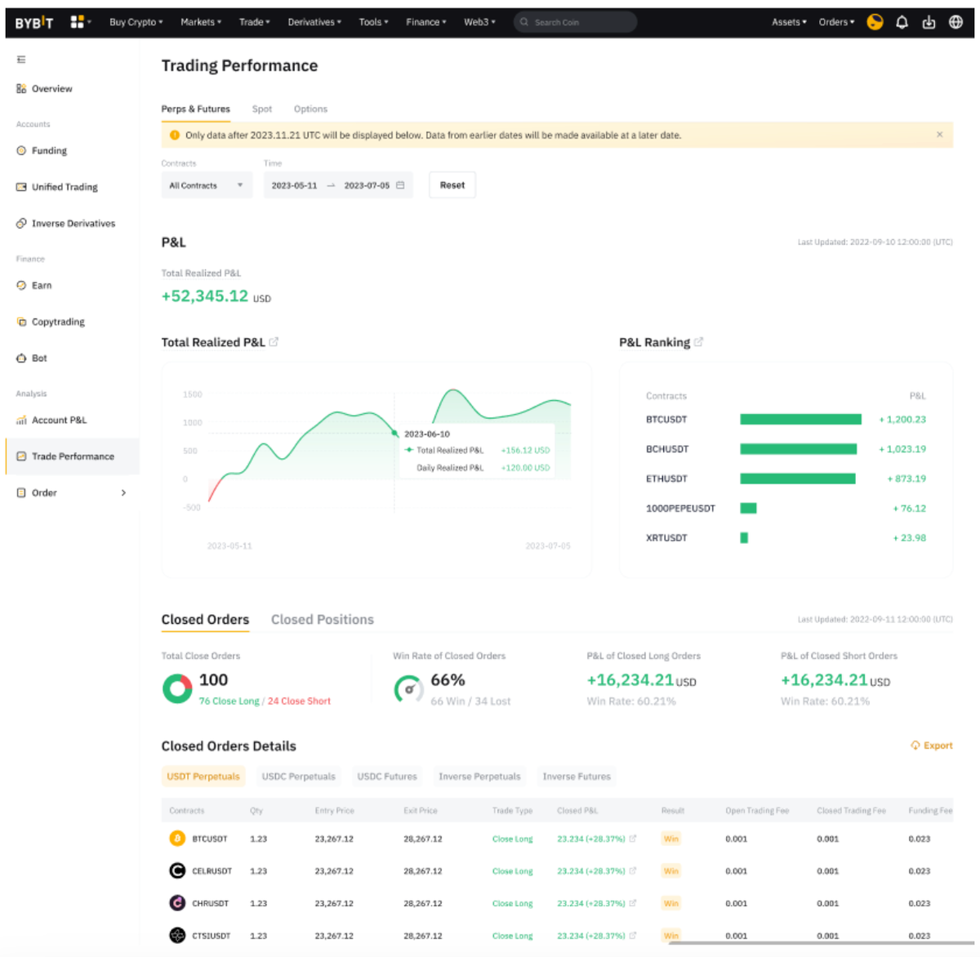Dismiss the yellow data notice banner
Viewport: 980px width, 957px height.
(939, 135)
